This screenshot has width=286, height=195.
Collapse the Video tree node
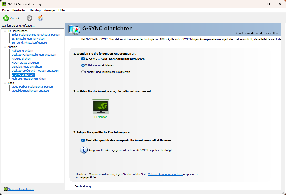[5, 83]
